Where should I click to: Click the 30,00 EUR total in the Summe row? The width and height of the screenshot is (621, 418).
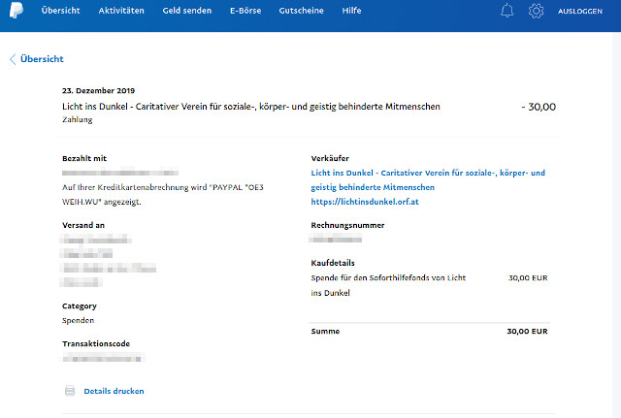coord(527,332)
